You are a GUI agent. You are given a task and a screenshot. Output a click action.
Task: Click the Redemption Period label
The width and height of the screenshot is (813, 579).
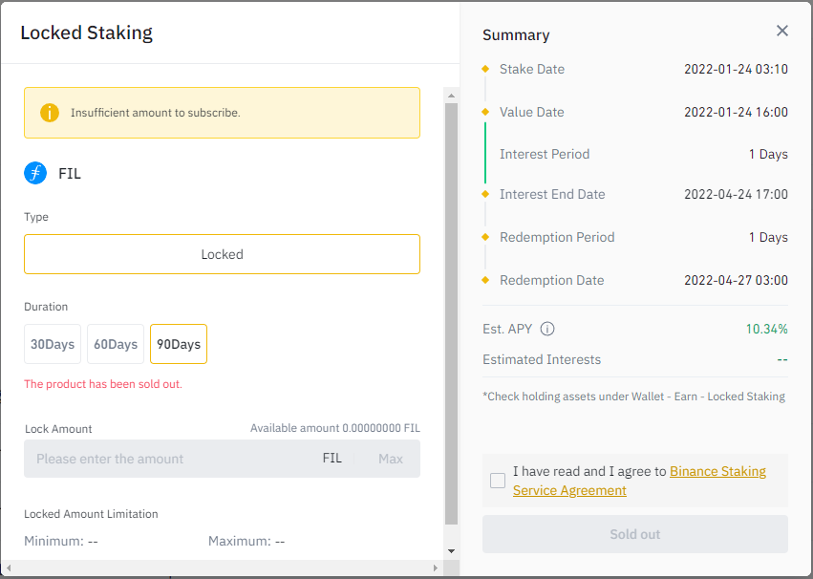click(x=557, y=237)
